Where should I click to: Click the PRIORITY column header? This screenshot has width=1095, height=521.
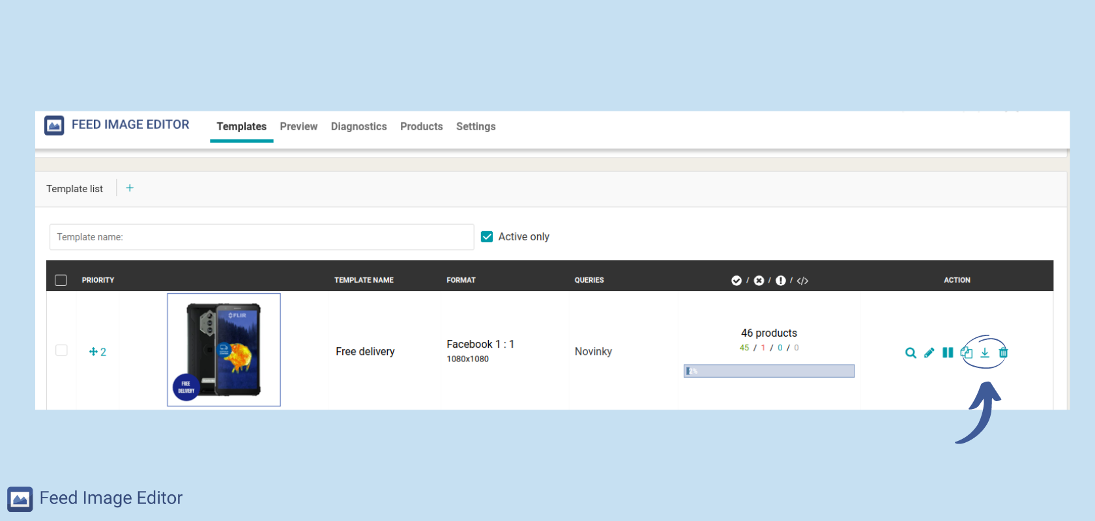coord(98,280)
